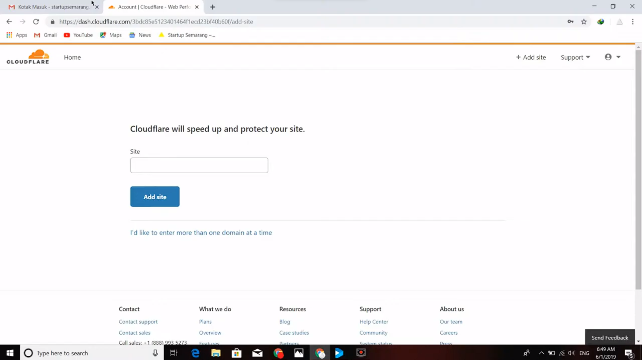642x360 pixels.
Task: Open saved passwords key icon
Action: tap(570, 21)
